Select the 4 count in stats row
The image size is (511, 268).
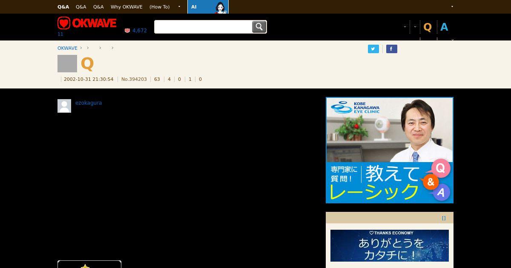click(169, 79)
